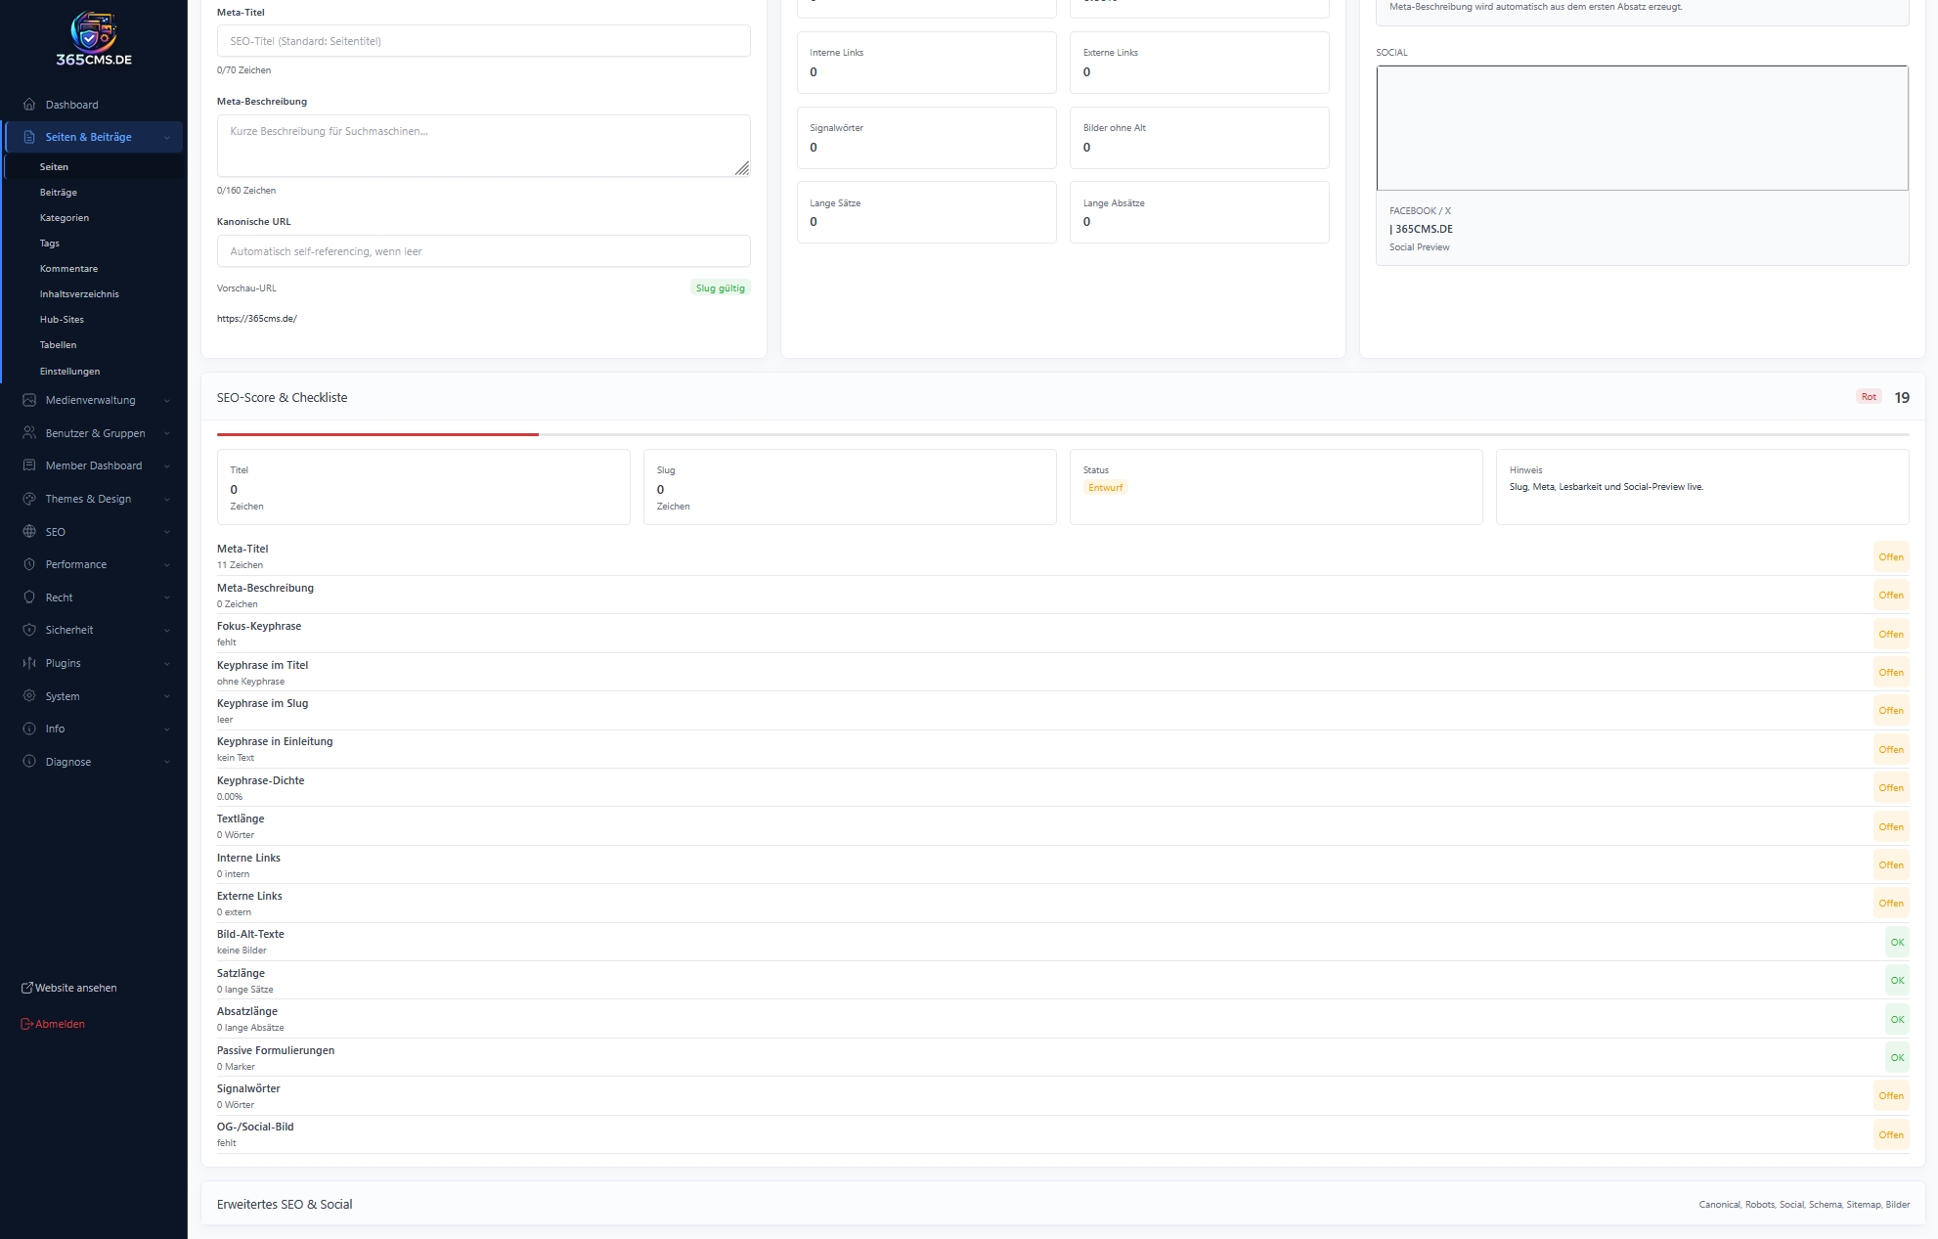Focus the Meta-Titel input field
The image size is (1938, 1239).
tap(483, 41)
